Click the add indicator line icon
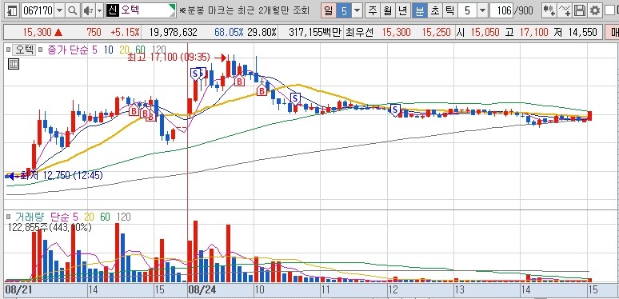 pyautogui.click(x=565, y=10)
